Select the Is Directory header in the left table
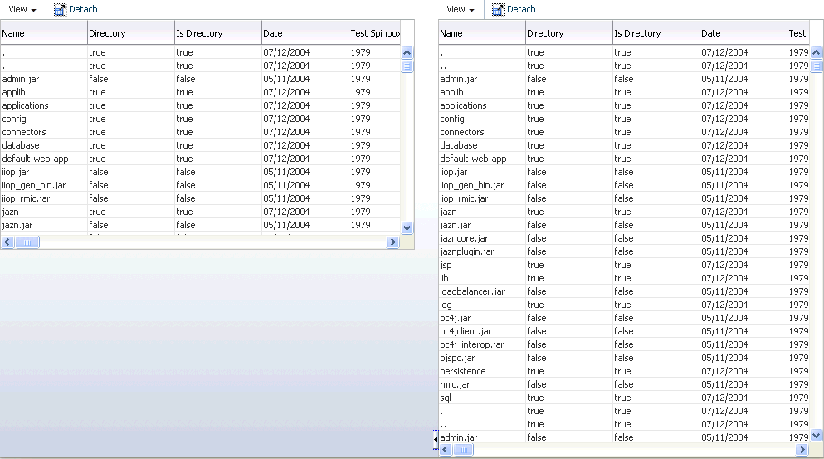Viewport: 824px width, 459px height. [x=217, y=33]
